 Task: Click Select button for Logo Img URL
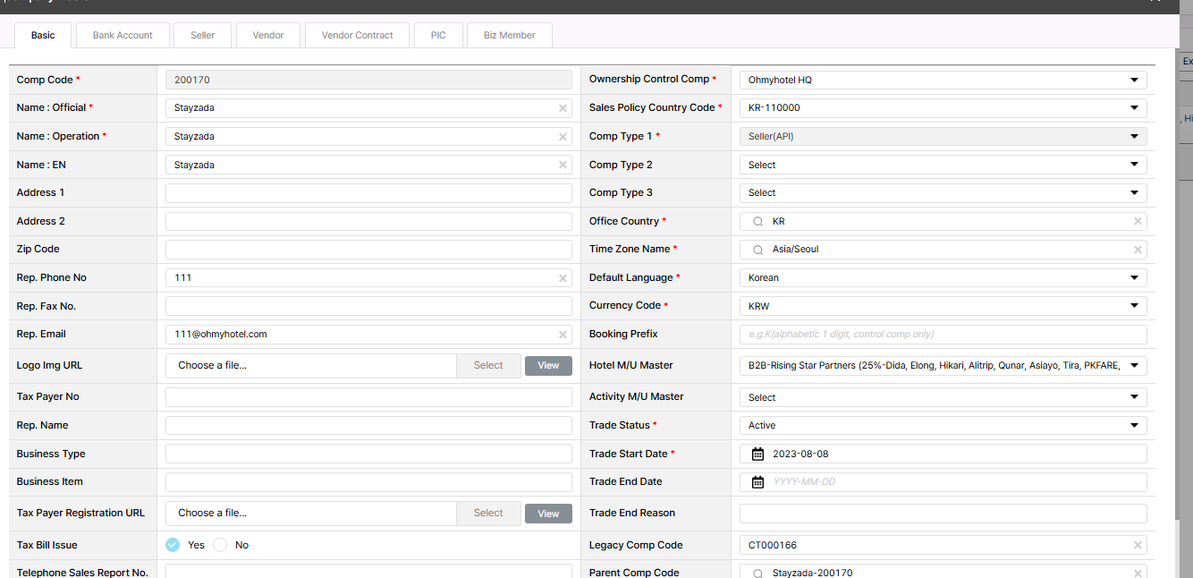488,365
